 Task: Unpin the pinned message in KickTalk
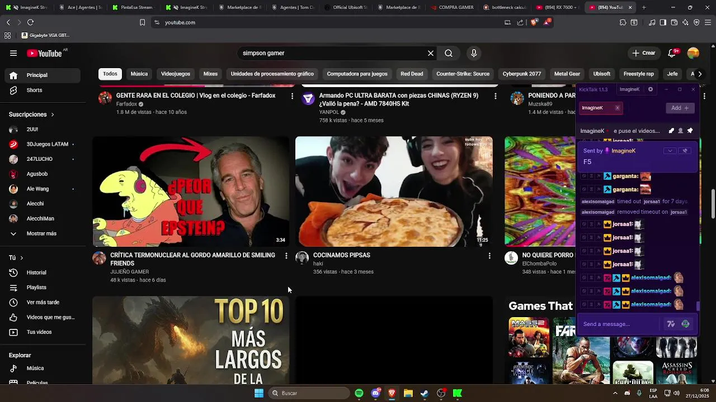click(x=685, y=151)
